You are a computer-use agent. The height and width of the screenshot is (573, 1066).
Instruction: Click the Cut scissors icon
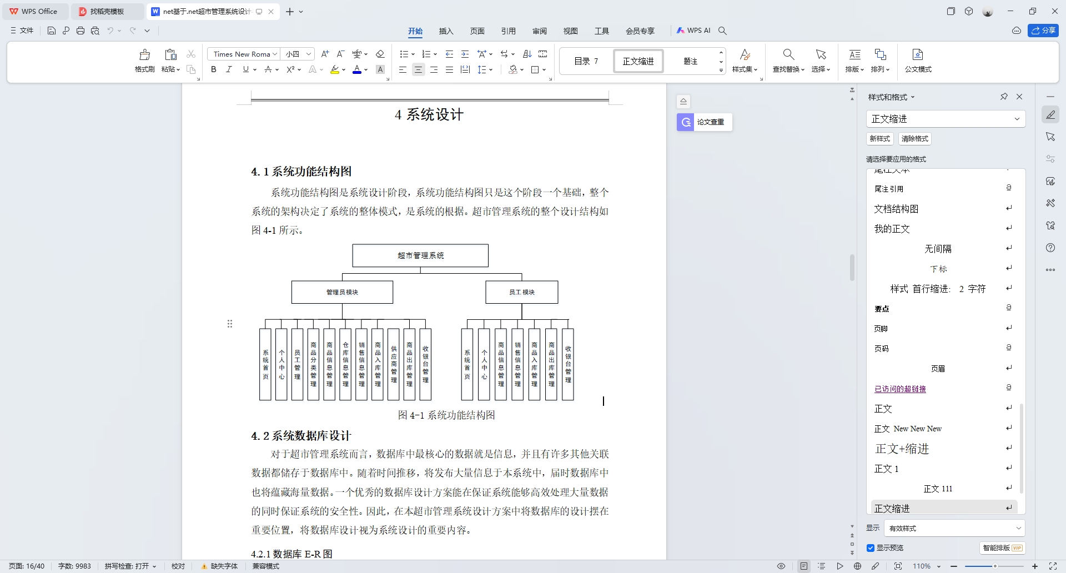tap(191, 54)
